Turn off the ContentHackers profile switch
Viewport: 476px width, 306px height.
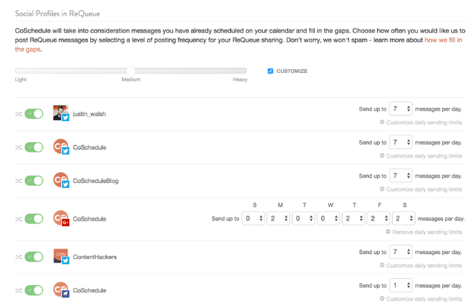[x=34, y=257]
